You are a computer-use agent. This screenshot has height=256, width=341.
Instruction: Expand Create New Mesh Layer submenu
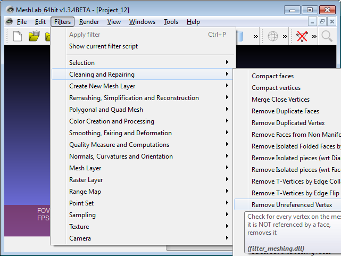click(x=142, y=86)
